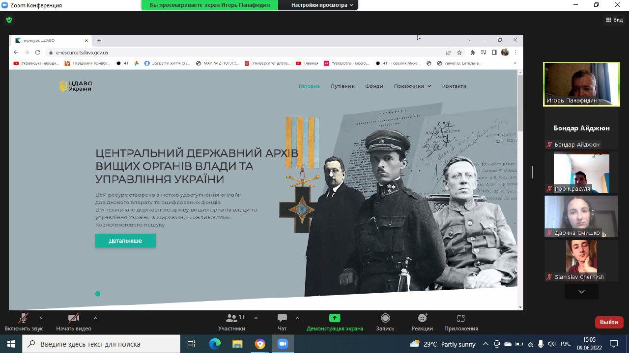This screenshot has height=353, width=629.
Task: Open the Реакции reactions menu
Action: tap(422, 318)
